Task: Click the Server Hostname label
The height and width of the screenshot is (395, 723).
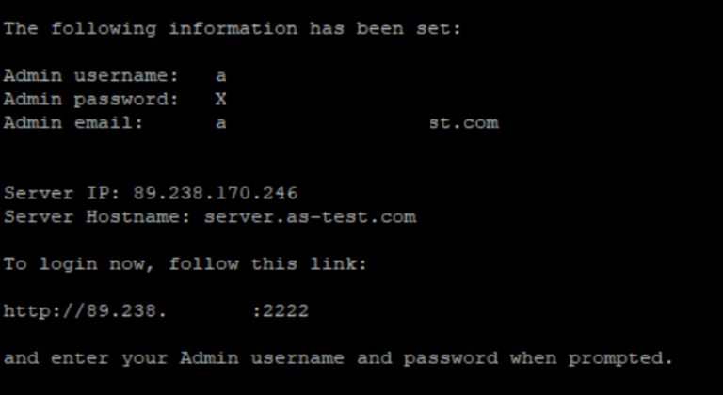Action: tap(97, 216)
